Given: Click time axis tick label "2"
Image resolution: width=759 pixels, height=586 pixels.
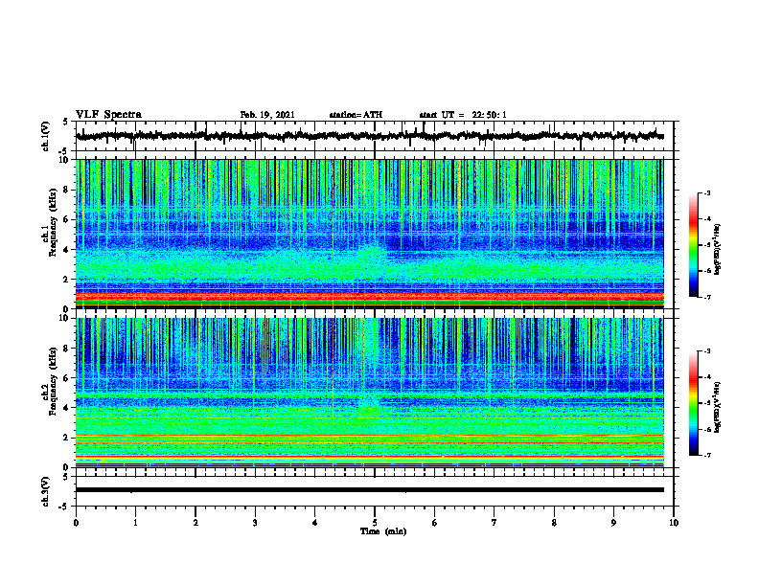Looking at the screenshot, I should click(x=195, y=523).
